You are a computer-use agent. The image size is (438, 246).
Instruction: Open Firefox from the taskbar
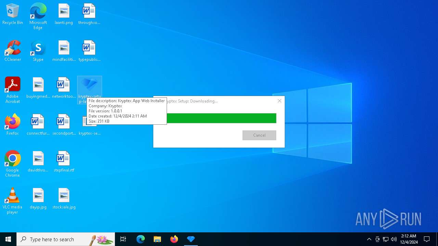(x=174, y=239)
